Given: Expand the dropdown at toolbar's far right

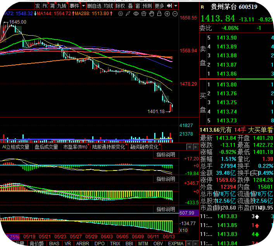Looking at the screenshot, I should point(176,6).
